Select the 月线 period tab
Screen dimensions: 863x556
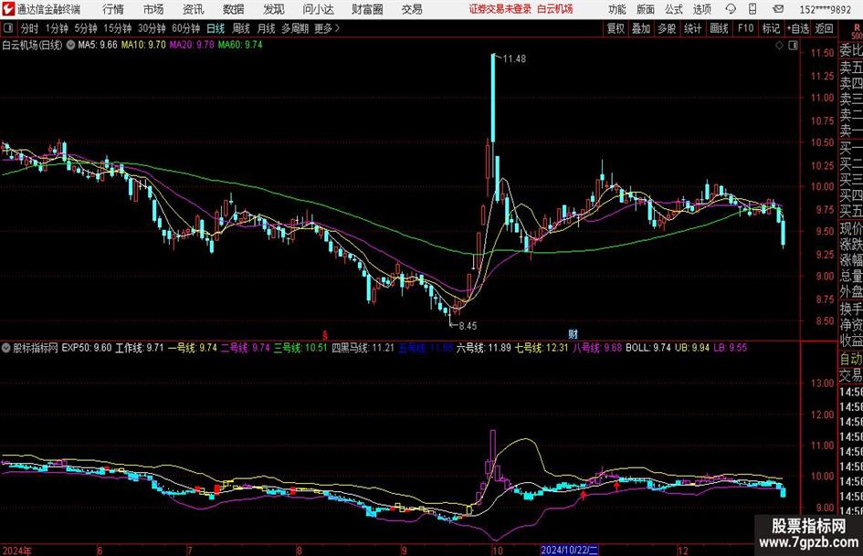(x=267, y=28)
